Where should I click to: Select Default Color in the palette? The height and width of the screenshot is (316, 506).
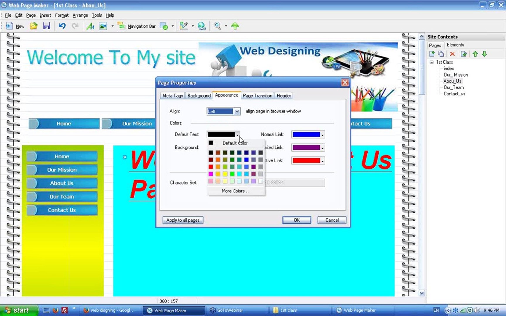[235, 143]
